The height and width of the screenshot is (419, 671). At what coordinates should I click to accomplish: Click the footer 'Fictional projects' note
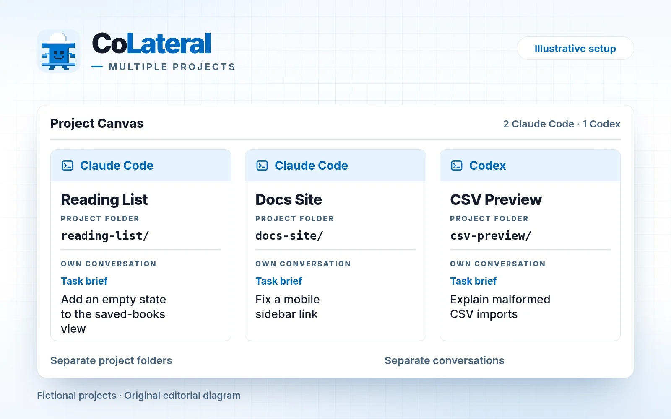(x=139, y=396)
